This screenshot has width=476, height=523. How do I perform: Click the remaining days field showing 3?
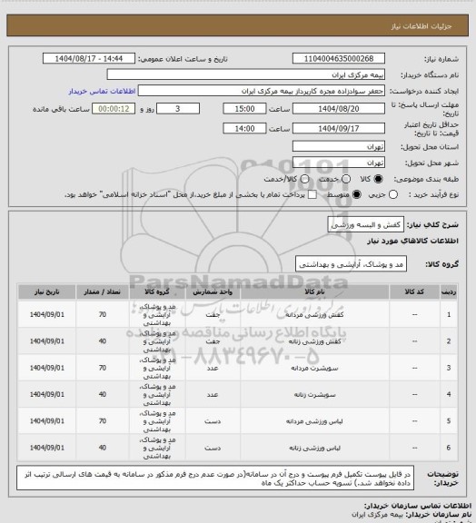pos(178,109)
